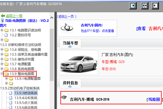Open 13.9.2发动机电子控制系统
This screenshot has height=109, width=163.
coord(20,88)
